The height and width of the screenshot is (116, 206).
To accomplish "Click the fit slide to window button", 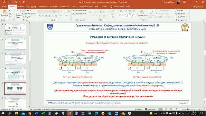I will click(x=204, y=109).
